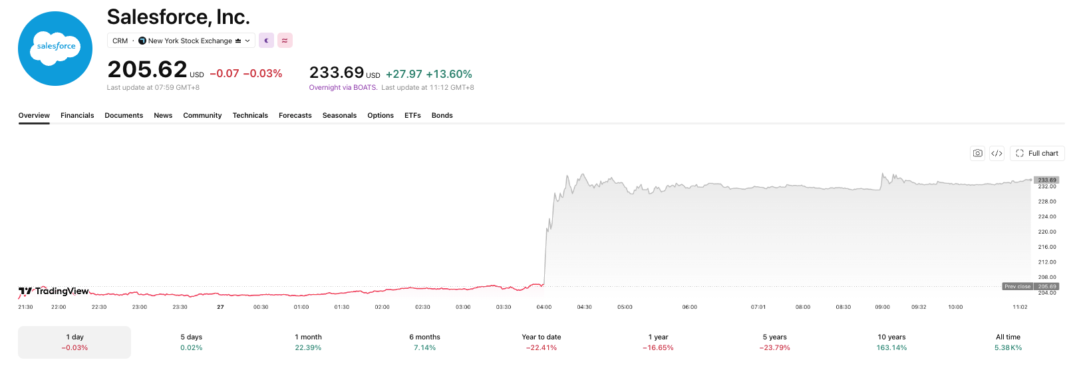Open the Options tab
This screenshot has width=1077, height=378.
[381, 115]
